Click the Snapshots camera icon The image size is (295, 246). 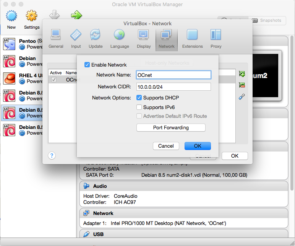tap(255, 20)
